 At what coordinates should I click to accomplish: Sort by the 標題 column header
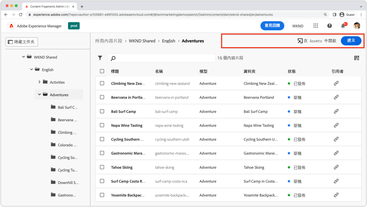click(115, 71)
